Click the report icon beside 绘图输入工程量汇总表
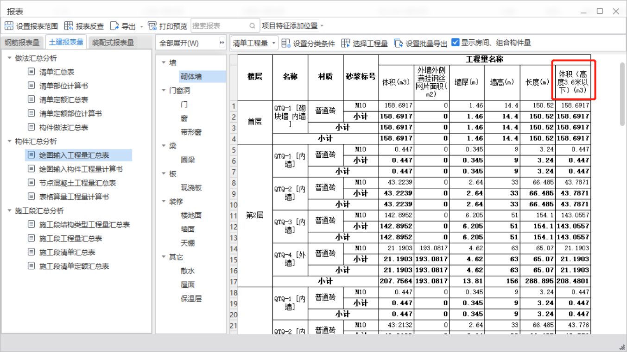Image resolution: width=627 pixels, height=352 pixels. pyautogui.click(x=31, y=155)
